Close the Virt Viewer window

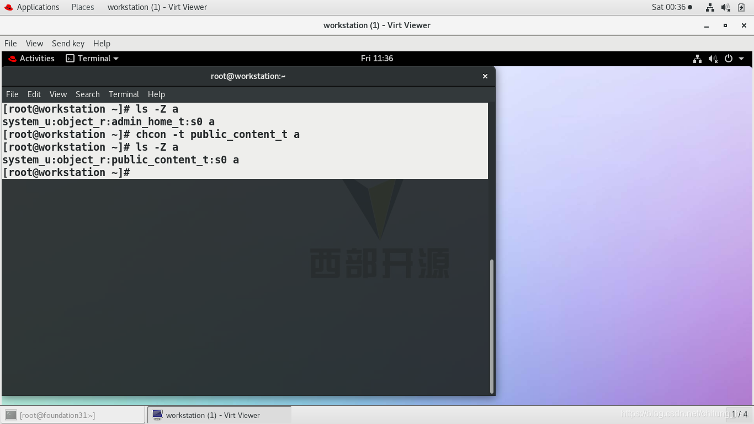coord(744,25)
